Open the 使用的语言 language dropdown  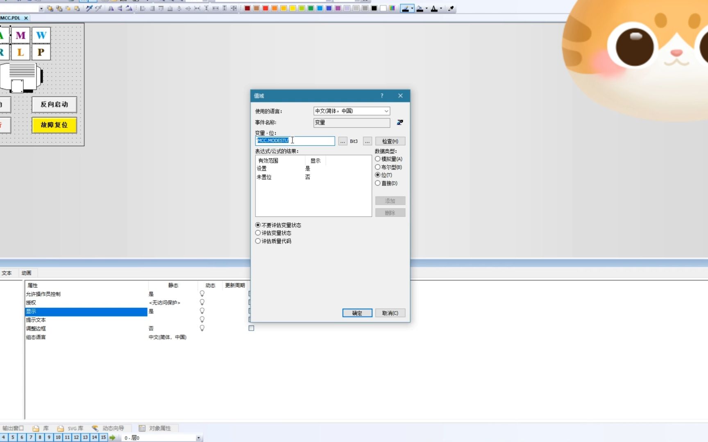386,111
